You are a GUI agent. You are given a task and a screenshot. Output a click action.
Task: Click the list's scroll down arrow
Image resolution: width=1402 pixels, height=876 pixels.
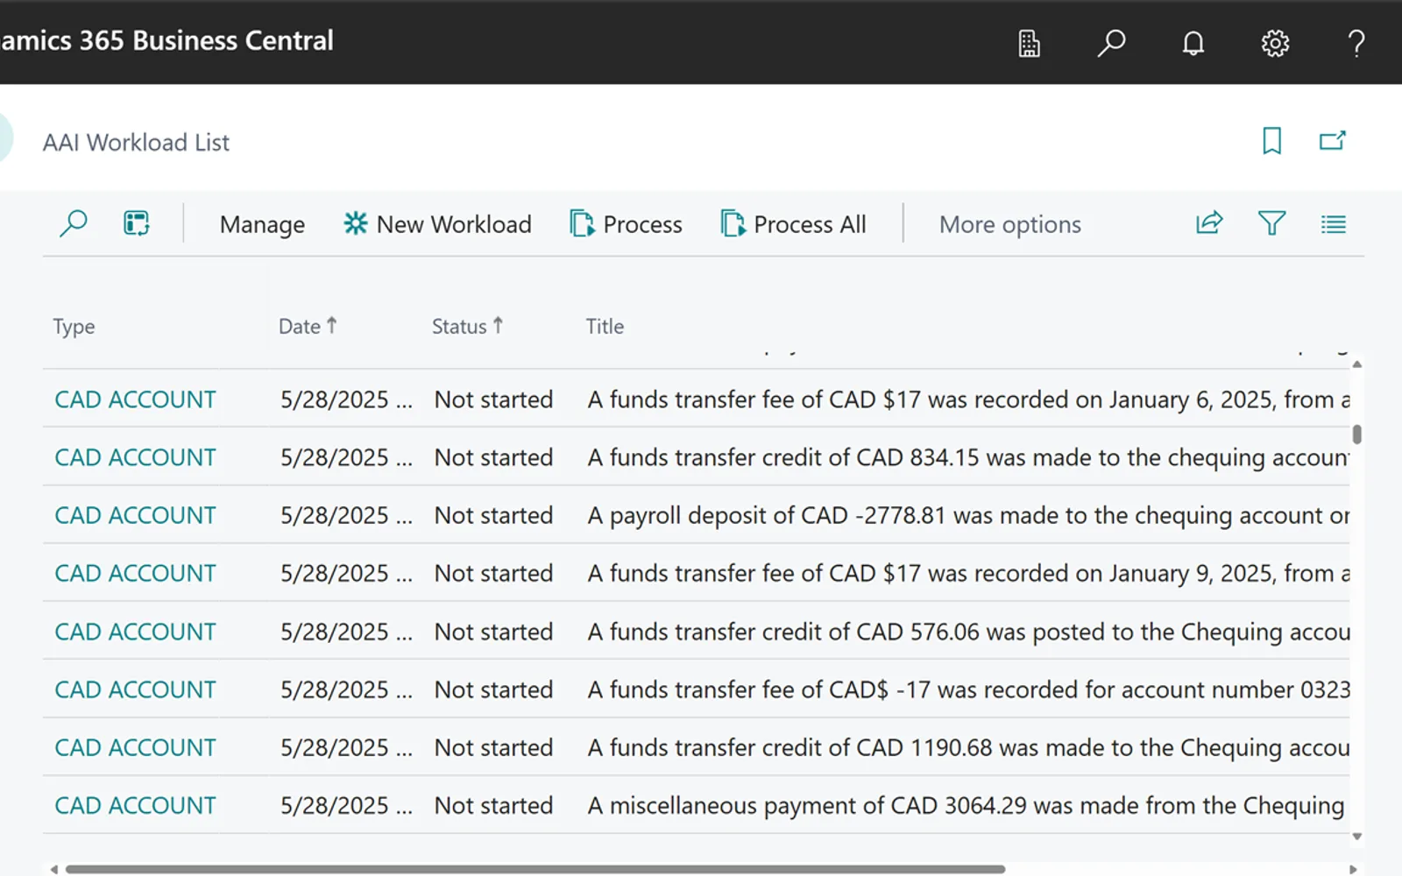pyautogui.click(x=1356, y=837)
